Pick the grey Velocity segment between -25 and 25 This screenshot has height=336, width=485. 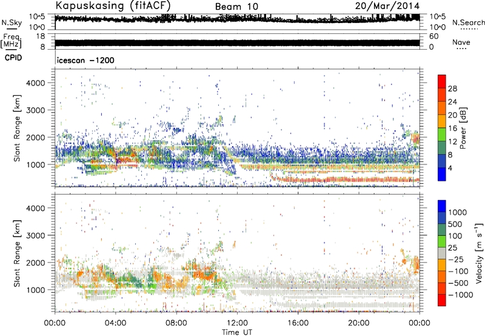click(x=442, y=253)
